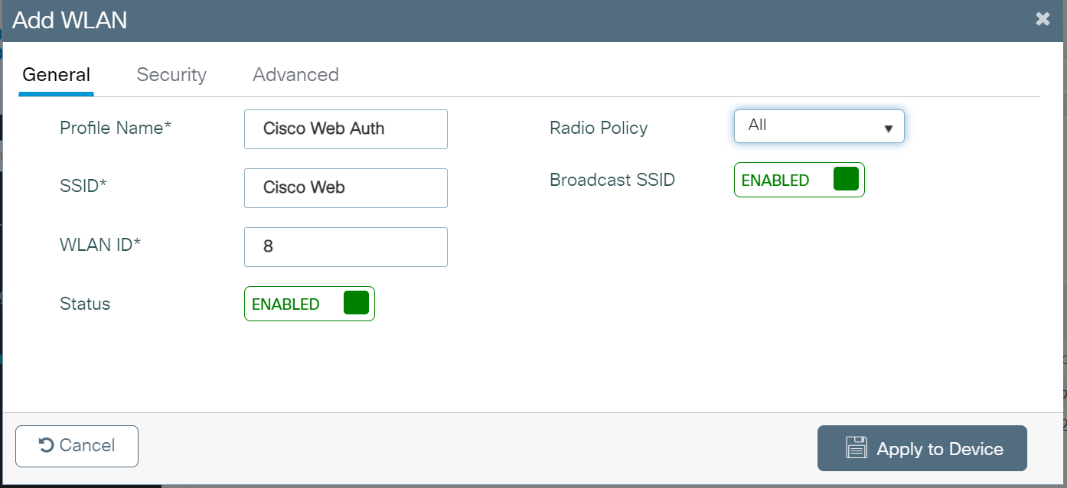This screenshot has height=488, width=1067.
Task: Click the undo arrow icon beside Cancel
Action: [x=46, y=445]
